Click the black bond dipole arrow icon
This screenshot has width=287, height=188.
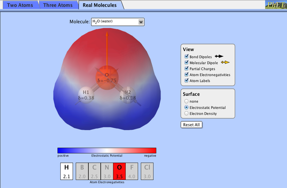219,56
